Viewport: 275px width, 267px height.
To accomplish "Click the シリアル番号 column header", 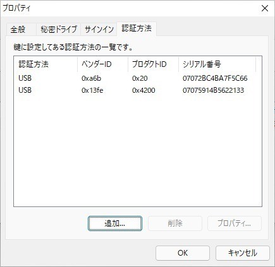I will pyautogui.click(x=217, y=64).
